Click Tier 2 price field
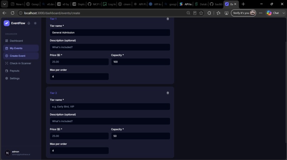This screenshot has height=160, width=287. click(x=79, y=136)
